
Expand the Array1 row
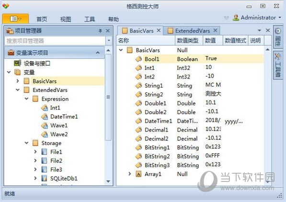coord(130,174)
